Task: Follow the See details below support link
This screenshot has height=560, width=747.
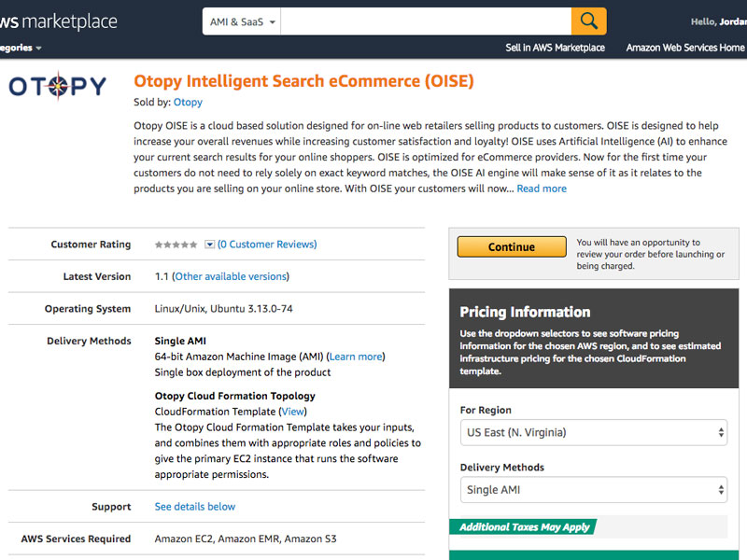Action: 195,507
